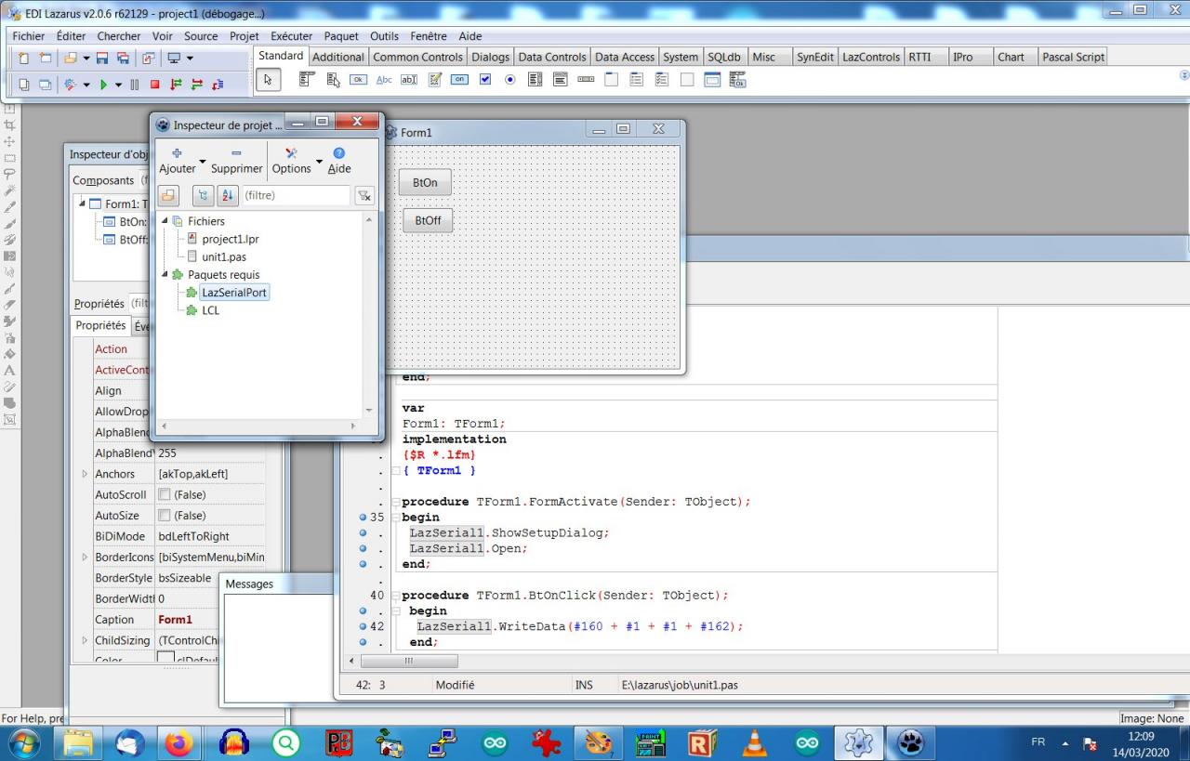Collapse the Fichiers tree node
The image size is (1190, 761).
pos(165,221)
